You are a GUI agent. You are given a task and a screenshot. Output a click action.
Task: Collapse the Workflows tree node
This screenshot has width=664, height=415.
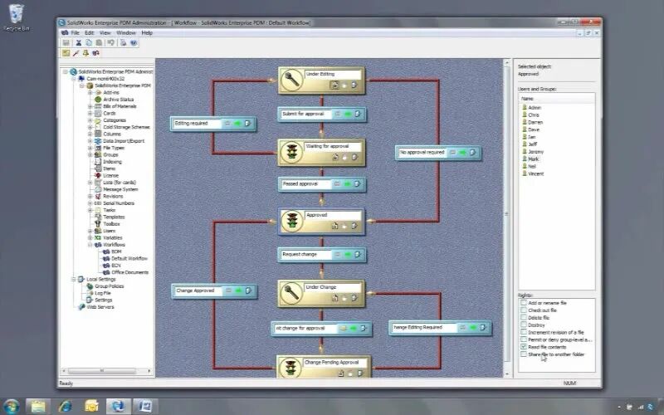point(90,245)
